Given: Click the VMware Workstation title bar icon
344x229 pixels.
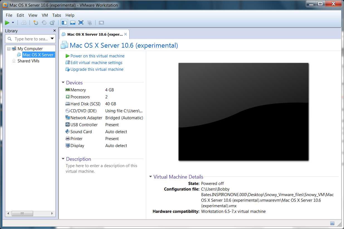Looking at the screenshot, I should point(5,5).
